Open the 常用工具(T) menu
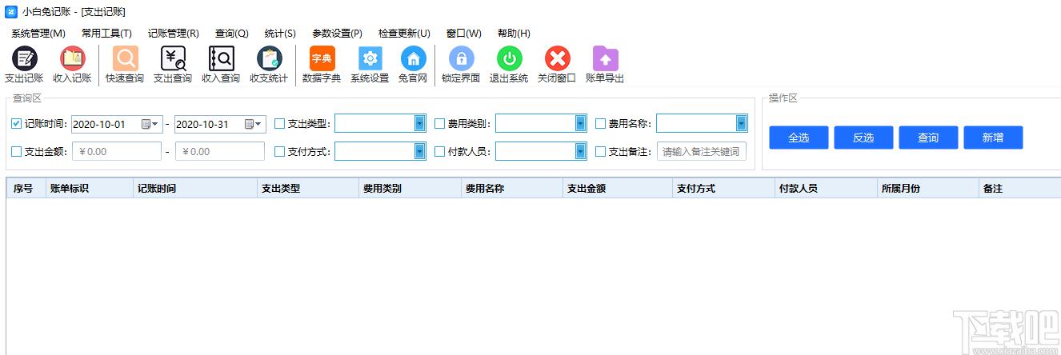The width and height of the screenshot is (1061, 355). coord(106,34)
